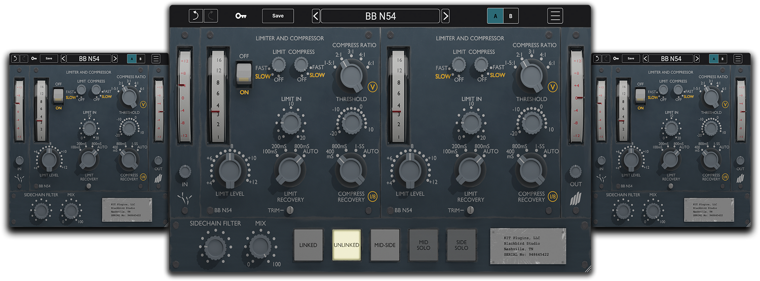Click the KIT Plugins logo under OUT knob
Viewport: 760px width, 281px height.
pyautogui.click(x=576, y=199)
